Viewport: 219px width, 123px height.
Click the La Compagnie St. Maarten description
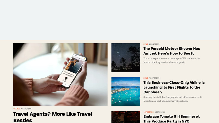point(173,99)
